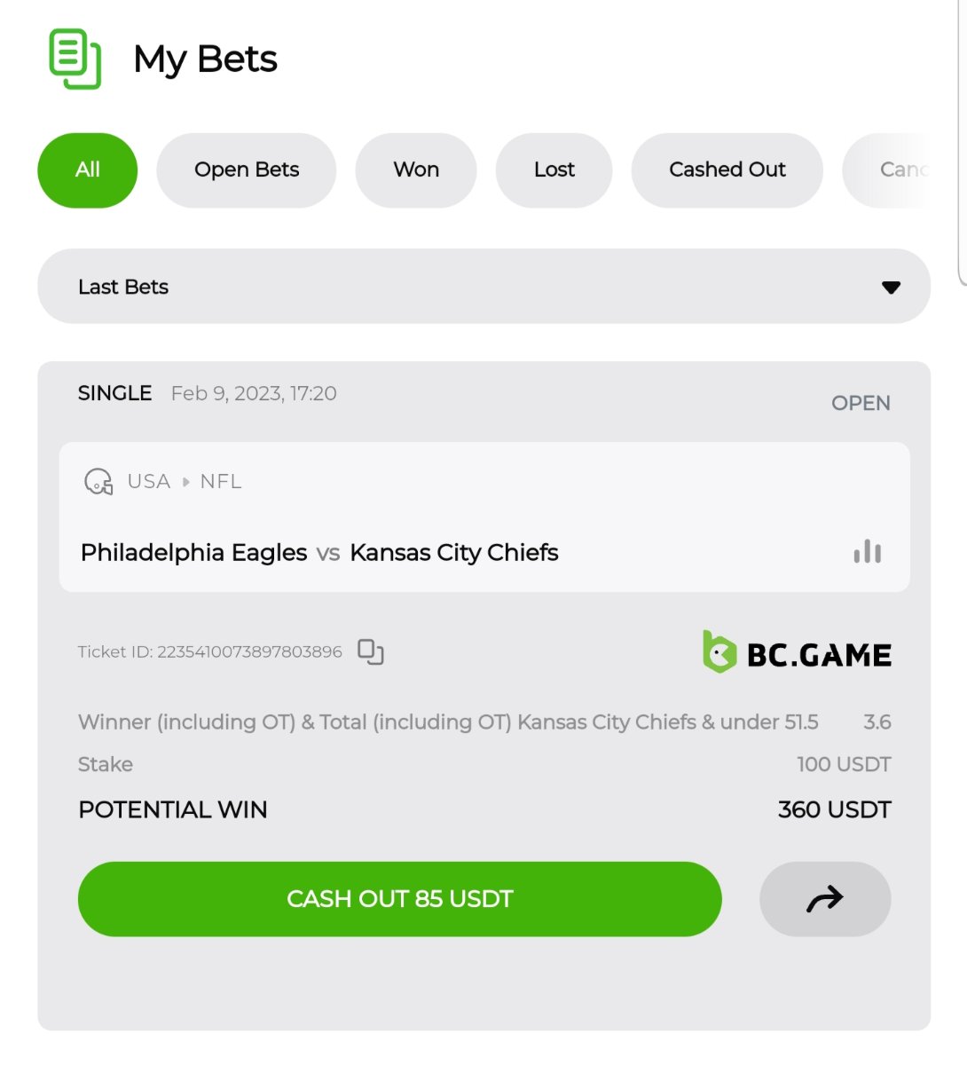Open Philadelphia Eagles vs Kansas City Chiefs match
Screen dimensions: 967x1065
(x=319, y=553)
